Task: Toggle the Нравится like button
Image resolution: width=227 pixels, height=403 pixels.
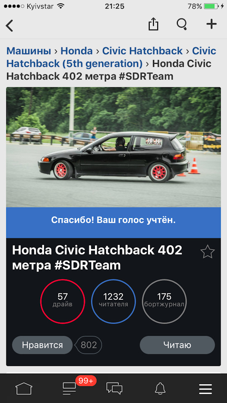Action: (x=42, y=345)
